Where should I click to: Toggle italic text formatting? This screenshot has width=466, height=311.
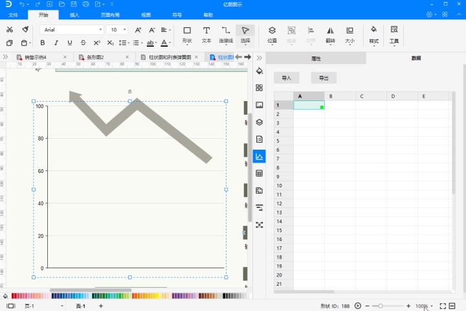point(56,43)
